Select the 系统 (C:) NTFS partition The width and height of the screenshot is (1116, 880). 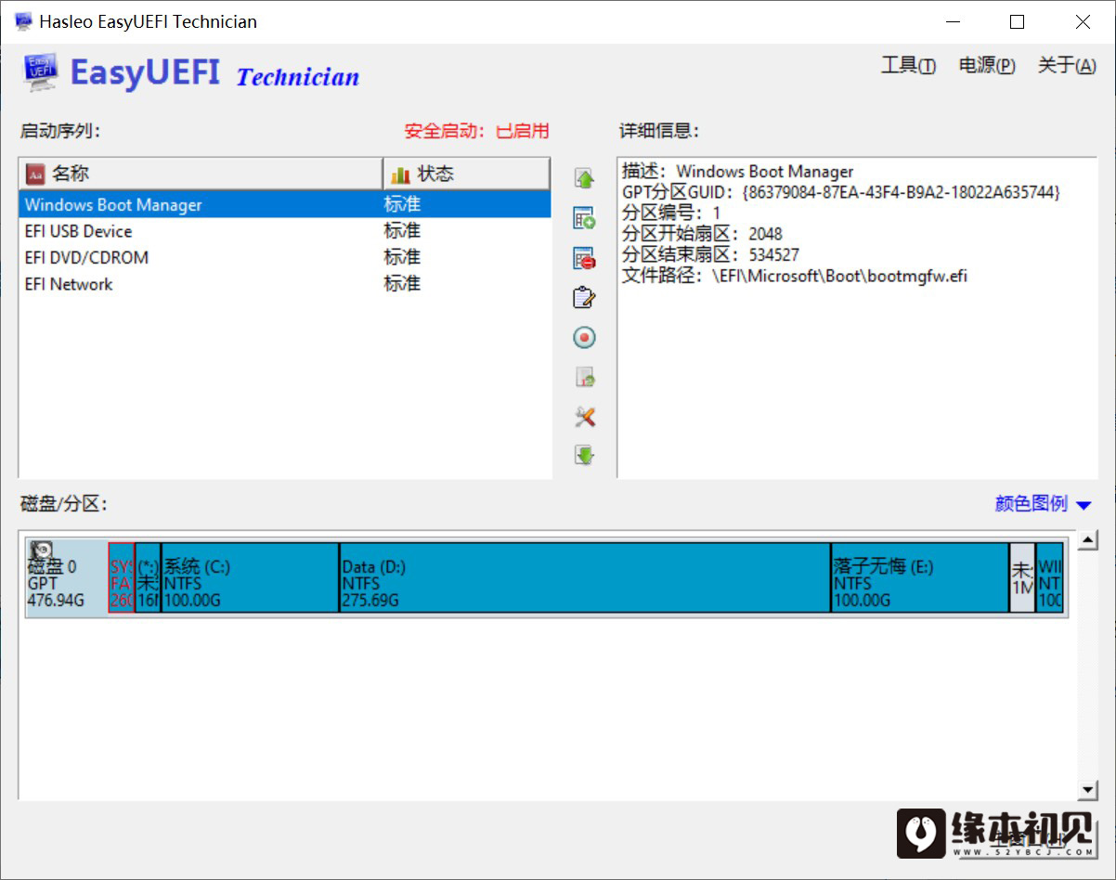point(250,578)
